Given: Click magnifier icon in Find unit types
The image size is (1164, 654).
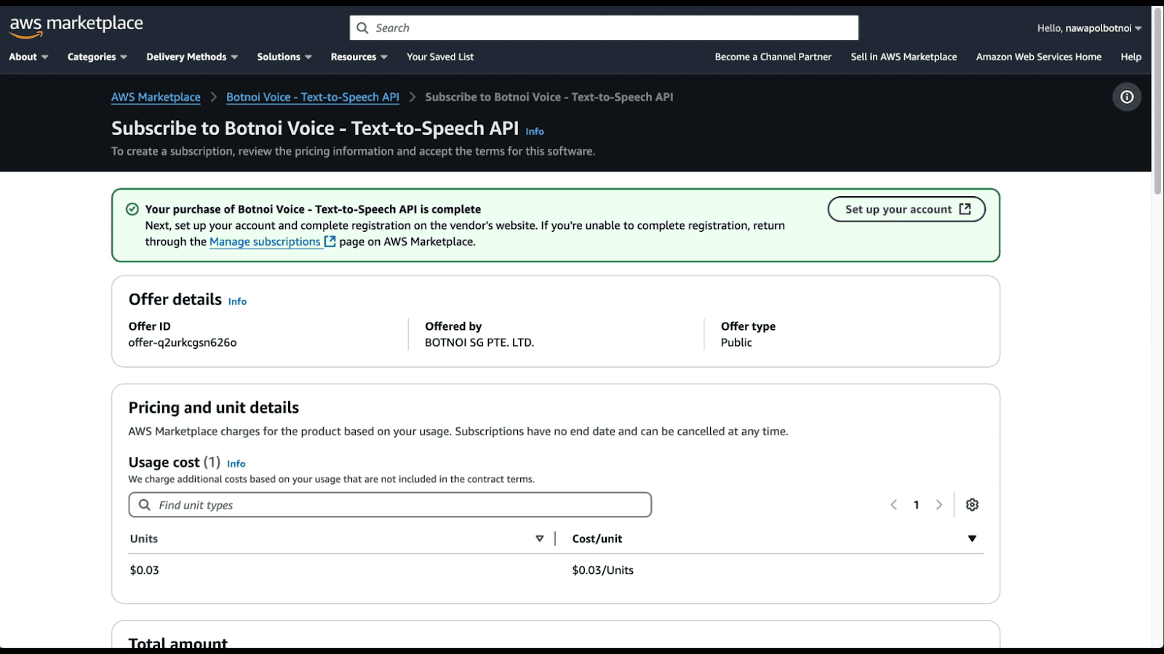Looking at the screenshot, I should pyautogui.click(x=145, y=505).
